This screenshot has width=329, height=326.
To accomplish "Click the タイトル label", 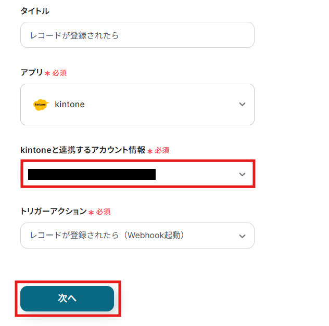I will tap(35, 11).
